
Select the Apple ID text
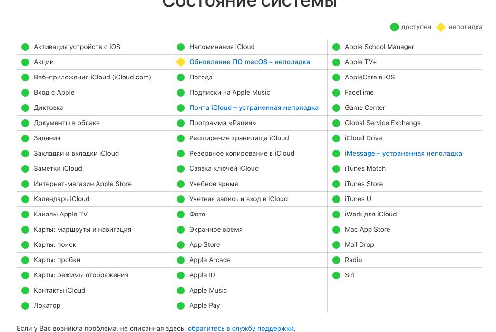click(202, 275)
